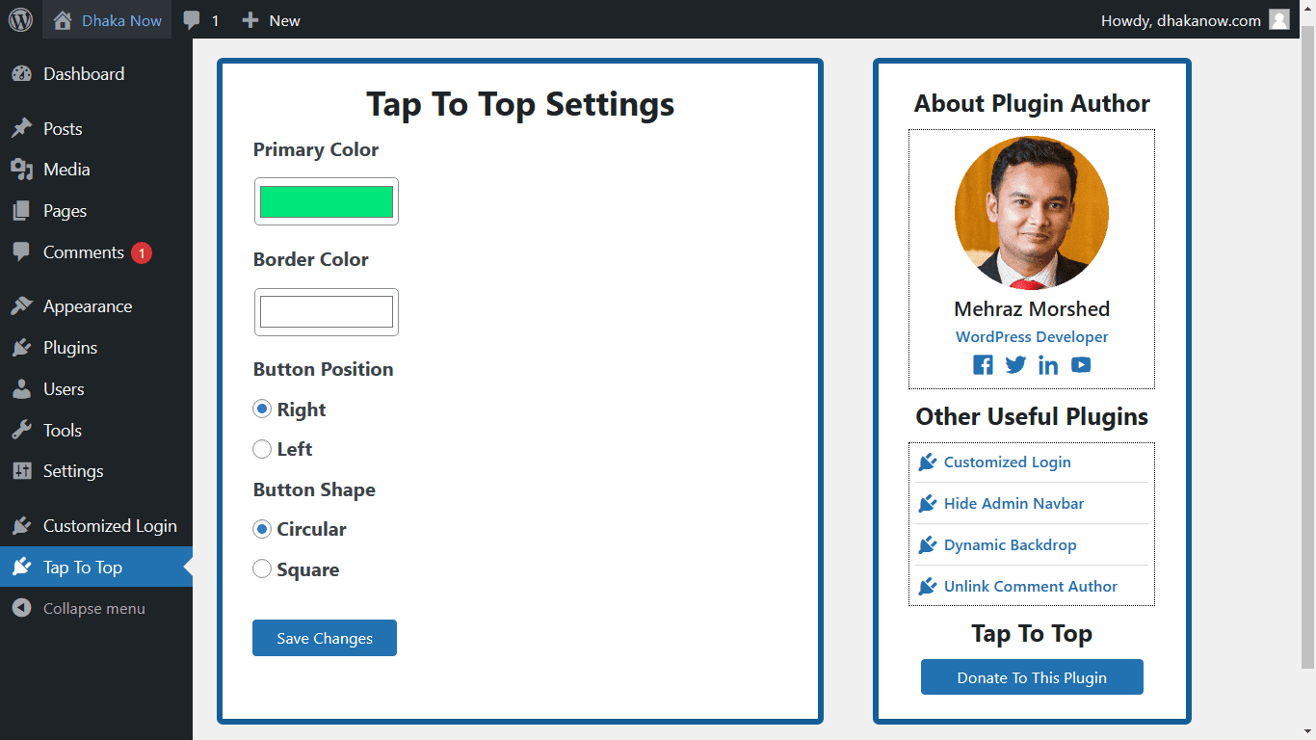
Task: Open the author's YouTube icon
Action: tap(1081, 365)
